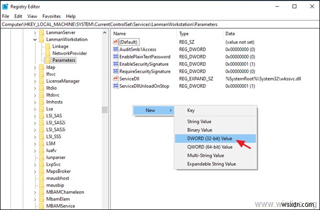Click the tree pane scroll up arrow

click(x=105, y=33)
